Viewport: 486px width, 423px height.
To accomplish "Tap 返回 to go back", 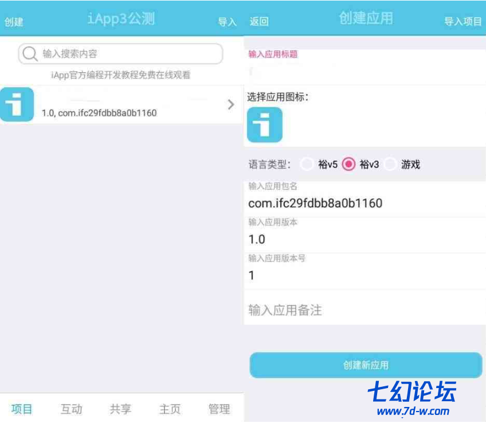I will [259, 22].
